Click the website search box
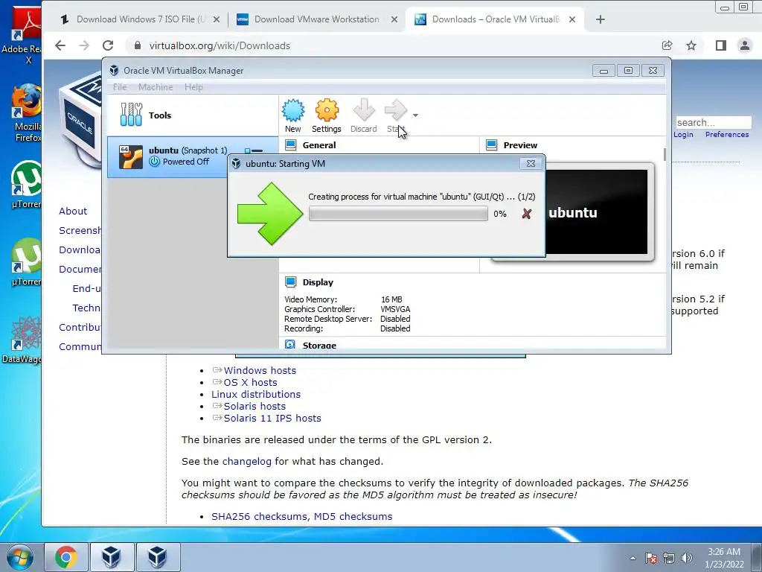The width and height of the screenshot is (762, 572). coord(714,123)
